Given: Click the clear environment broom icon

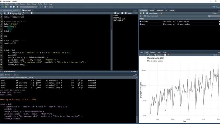Looking at the screenshot, I should [x=162, y=13].
